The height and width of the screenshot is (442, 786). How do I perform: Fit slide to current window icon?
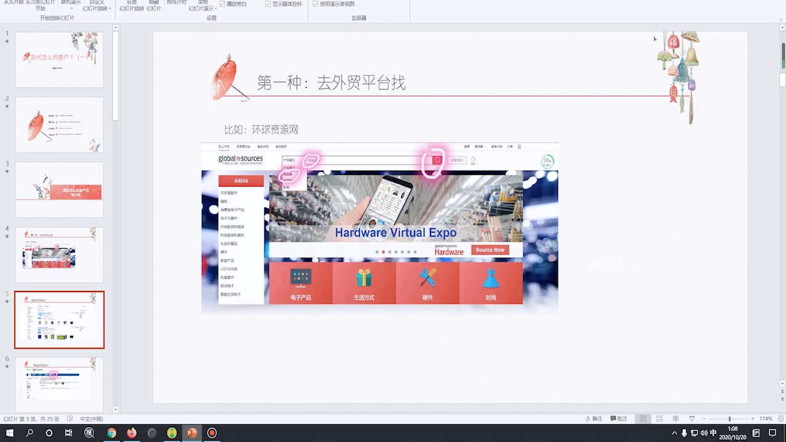[x=780, y=419]
